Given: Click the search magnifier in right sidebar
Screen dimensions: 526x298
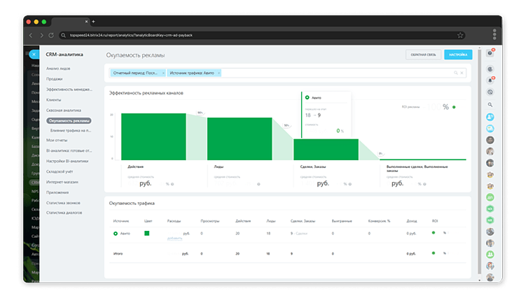Looking at the screenshot, I should pos(490,105).
